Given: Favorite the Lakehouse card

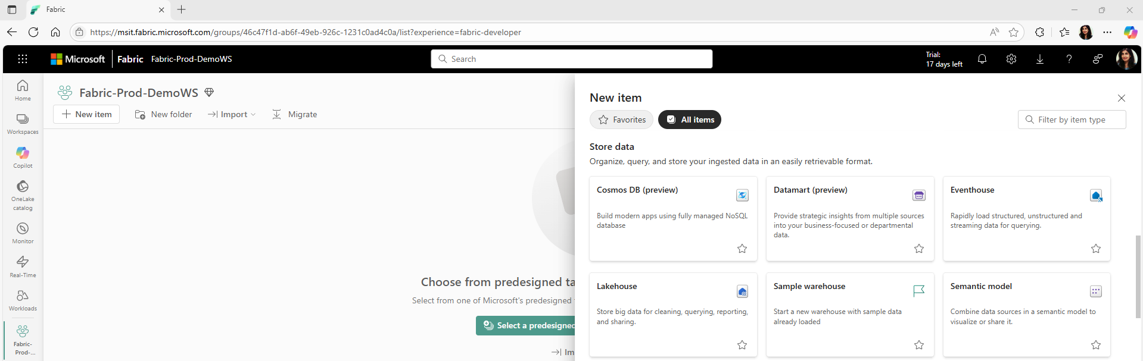Looking at the screenshot, I should pyautogui.click(x=742, y=345).
